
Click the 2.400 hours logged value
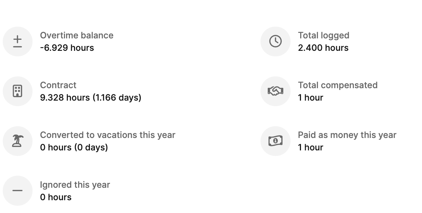(x=323, y=48)
